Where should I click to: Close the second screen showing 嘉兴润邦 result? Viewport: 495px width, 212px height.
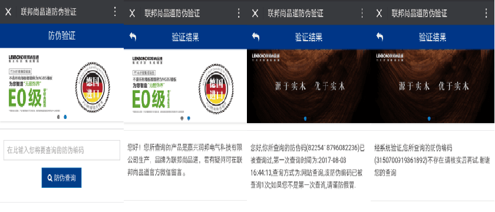(132, 13)
